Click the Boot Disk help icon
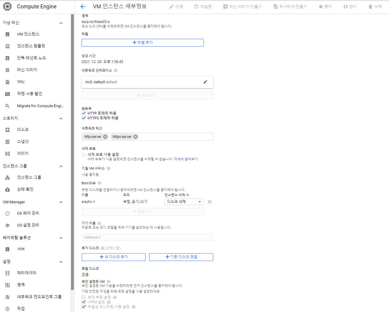This screenshot has height=312, width=389. 100,183
